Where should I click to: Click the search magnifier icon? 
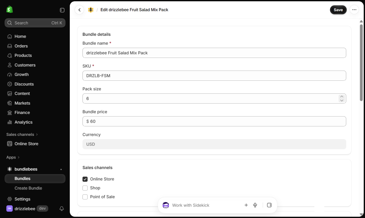click(10, 23)
